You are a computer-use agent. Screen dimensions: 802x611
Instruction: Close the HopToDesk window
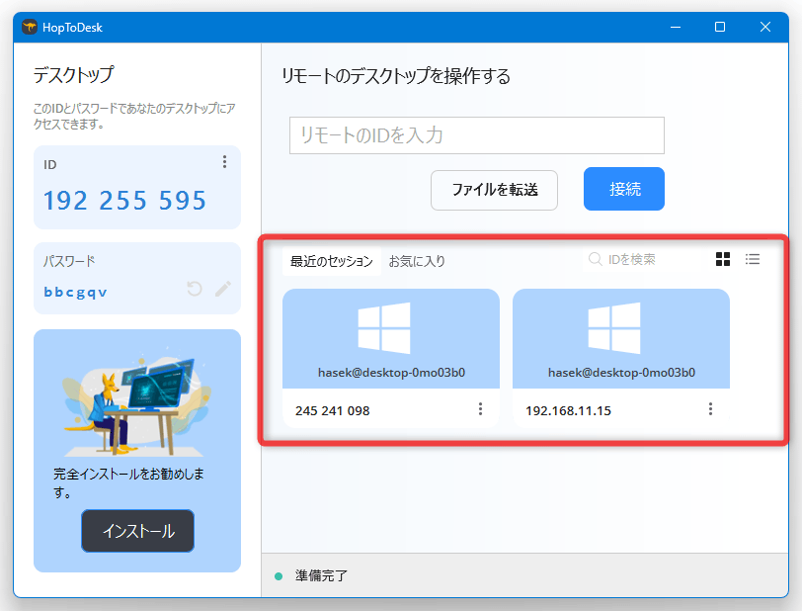click(x=765, y=27)
